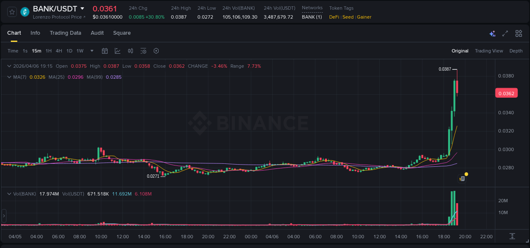The width and height of the screenshot is (530, 248).
Task: Open the layout widgets grid icon
Action: 519,33
